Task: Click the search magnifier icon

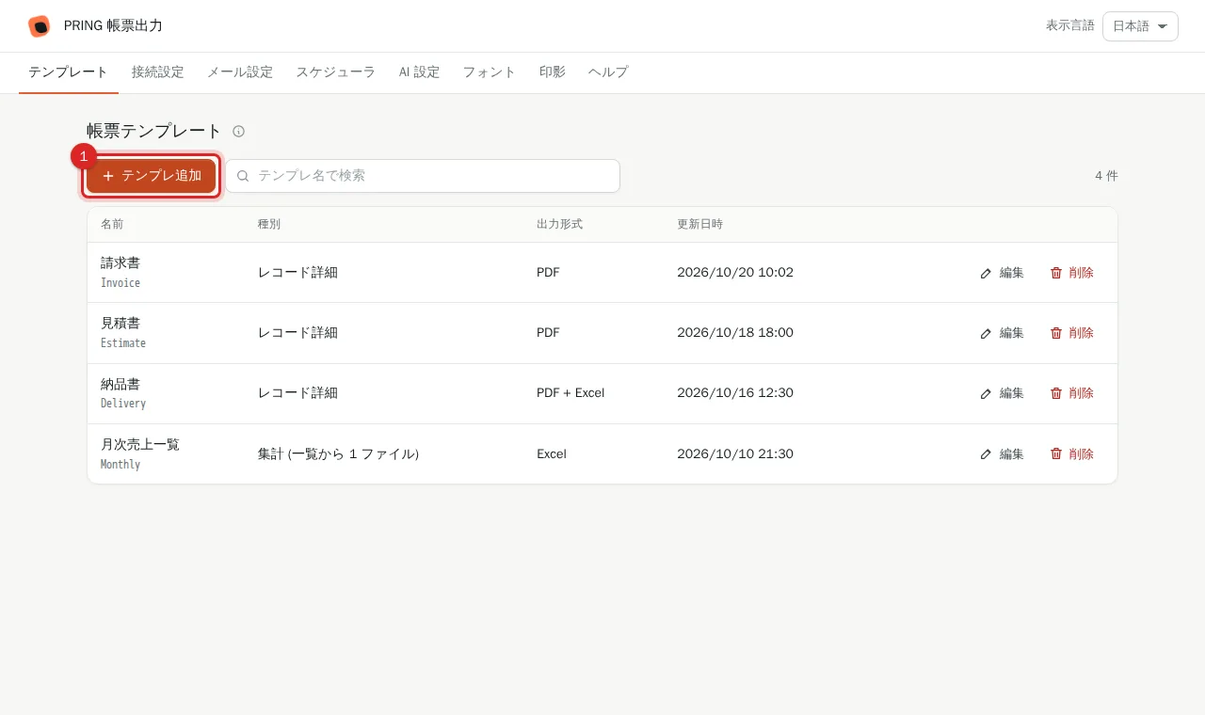Action: 243,176
